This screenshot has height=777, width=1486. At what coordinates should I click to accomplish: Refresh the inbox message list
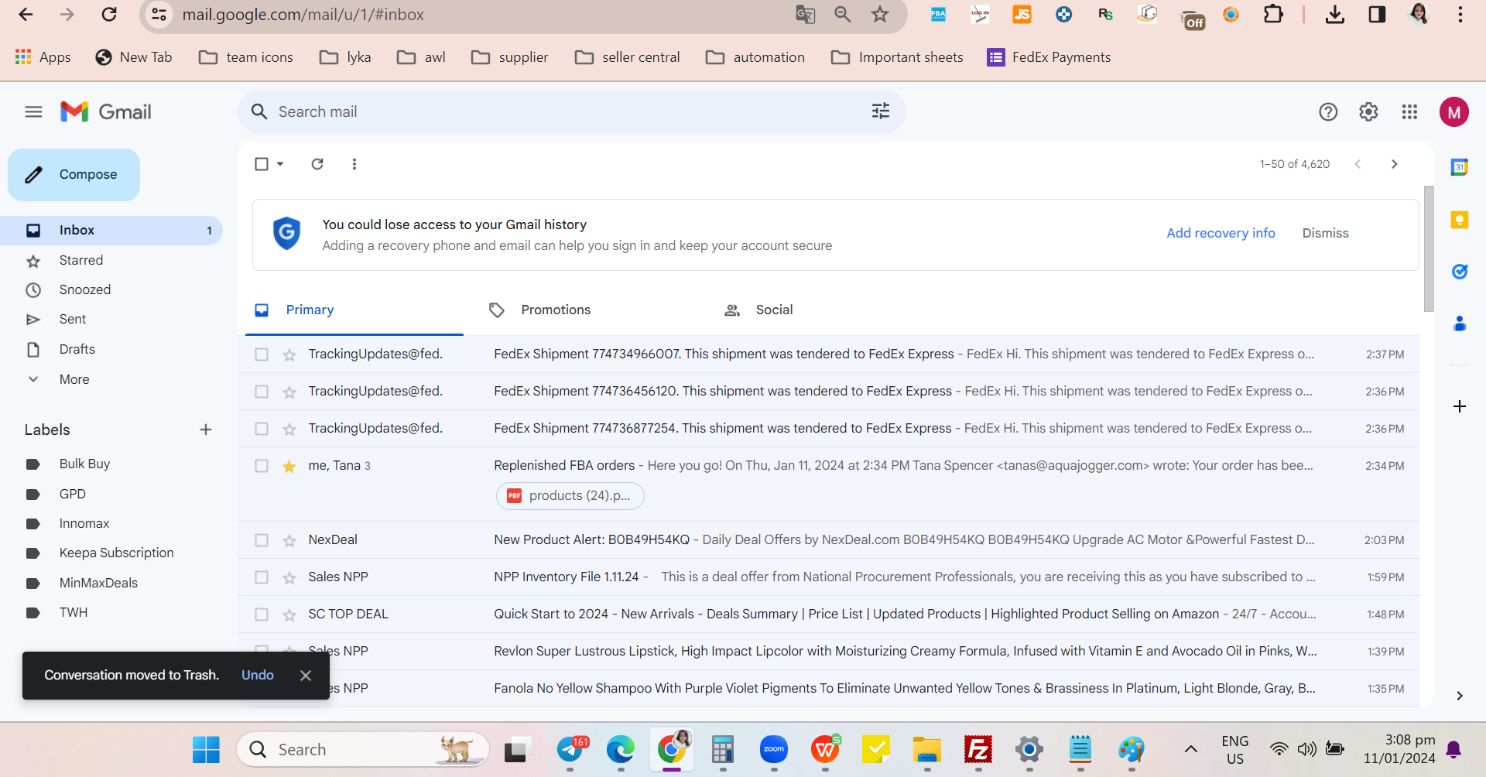point(317,164)
